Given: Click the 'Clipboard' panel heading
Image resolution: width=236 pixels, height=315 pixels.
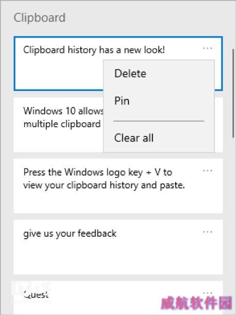Looking at the screenshot, I should pyautogui.click(x=40, y=17).
